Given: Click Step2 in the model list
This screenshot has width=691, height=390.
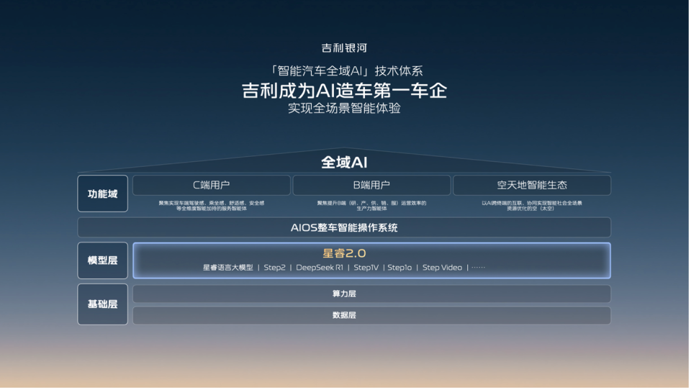Looking at the screenshot, I should (274, 268).
